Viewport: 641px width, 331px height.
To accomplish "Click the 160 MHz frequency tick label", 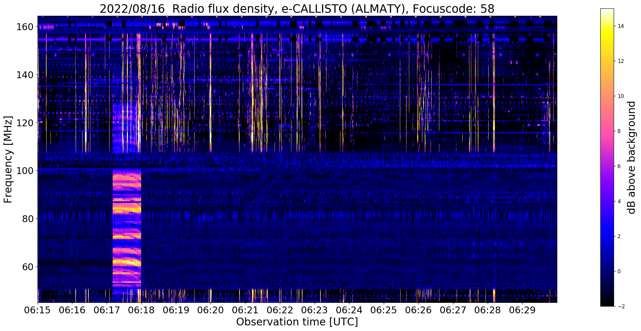I will click(25, 27).
